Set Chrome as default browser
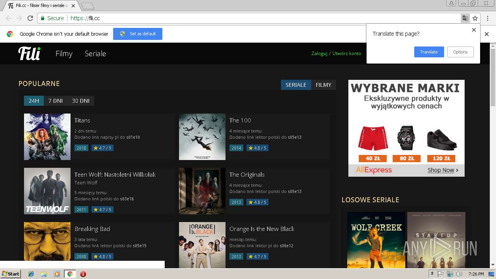496x279 pixels. point(138,34)
